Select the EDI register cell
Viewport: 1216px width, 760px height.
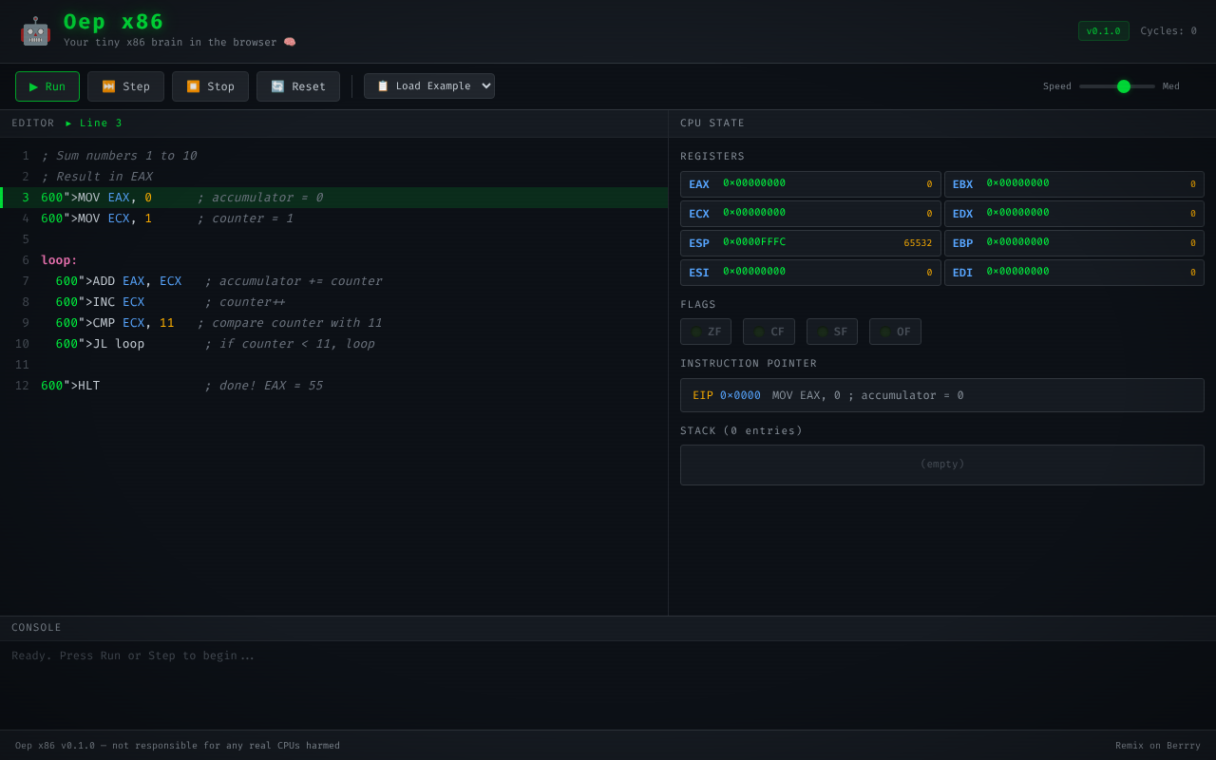[x=1074, y=273]
